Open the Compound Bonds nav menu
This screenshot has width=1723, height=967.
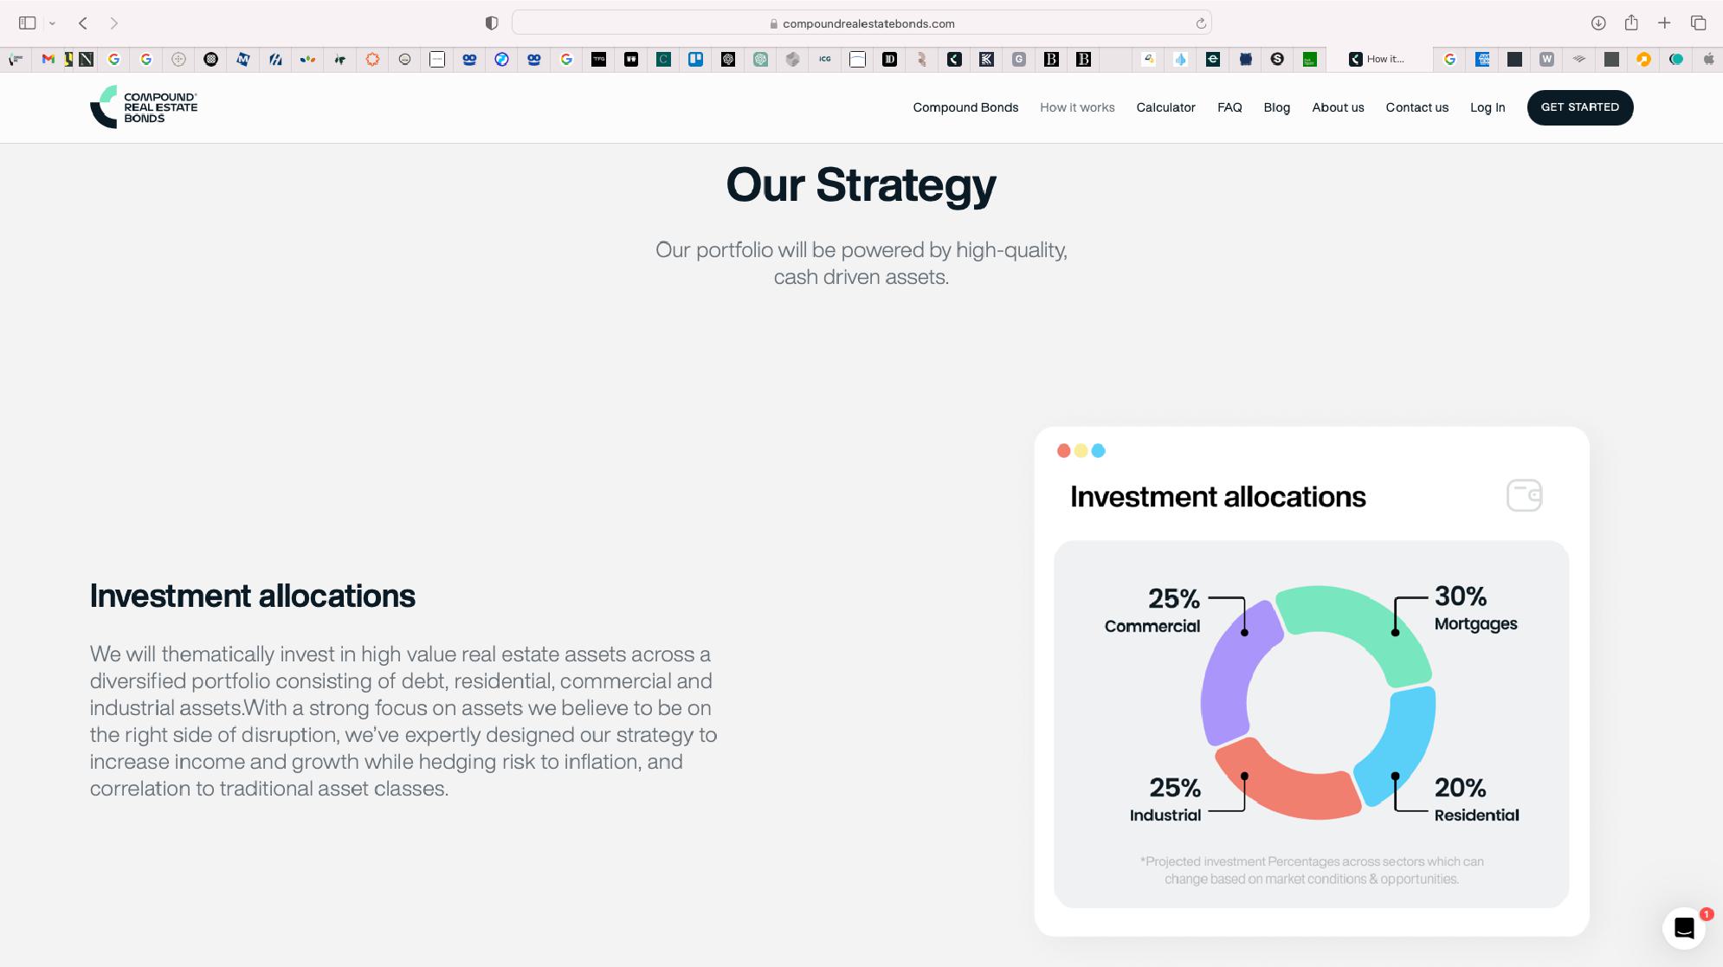click(x=965, y=107)
